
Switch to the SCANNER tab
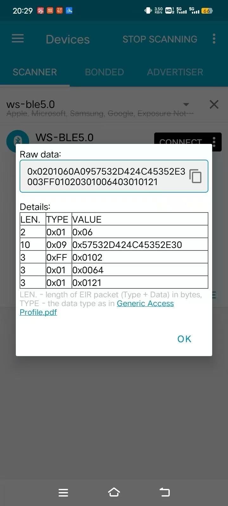click(35, 72)
